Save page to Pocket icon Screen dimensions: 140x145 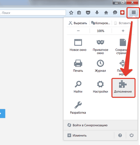[88, 13]
